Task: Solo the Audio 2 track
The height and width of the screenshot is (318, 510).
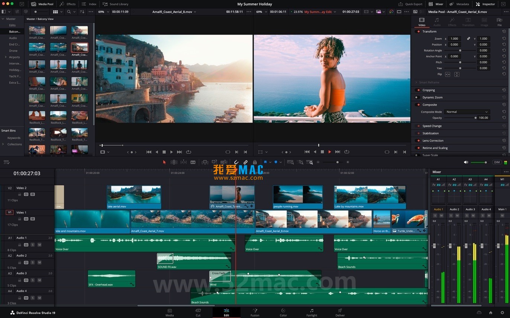Action: 33,262
